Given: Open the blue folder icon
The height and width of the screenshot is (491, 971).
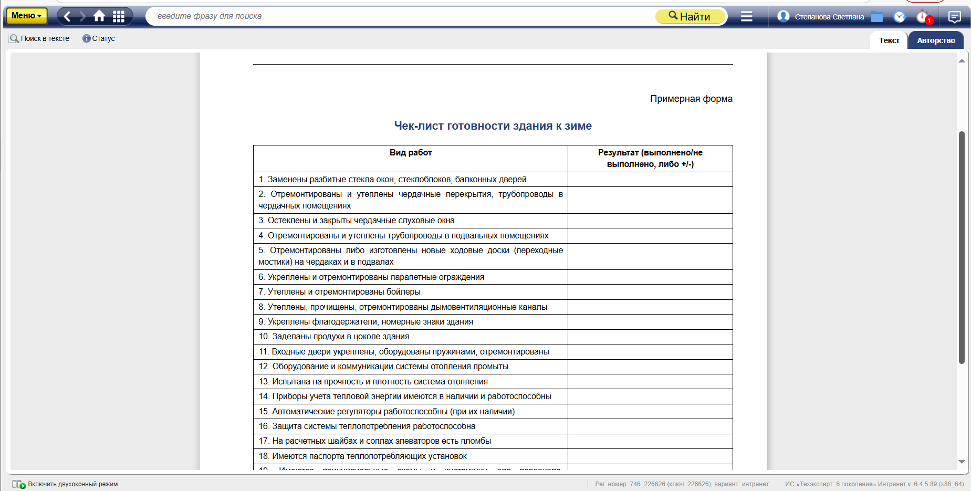Looking at the screenshot, I should point(876,17).
